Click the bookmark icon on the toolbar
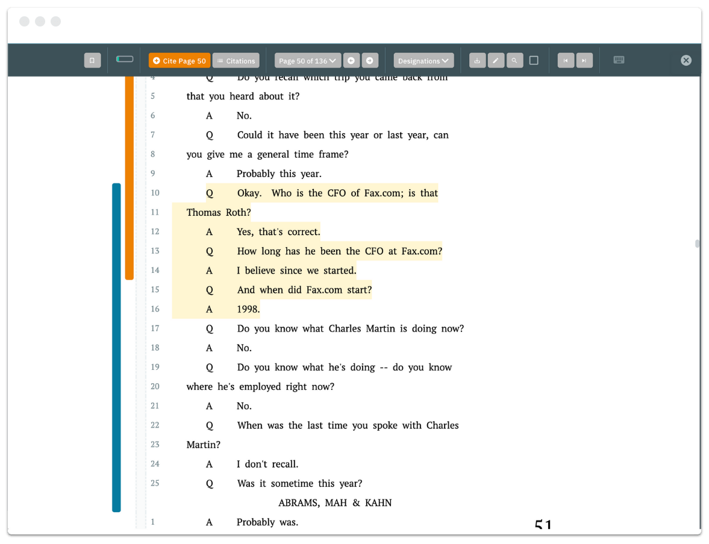This screenshot has height=544, width=709. click(x=92, y=60)
